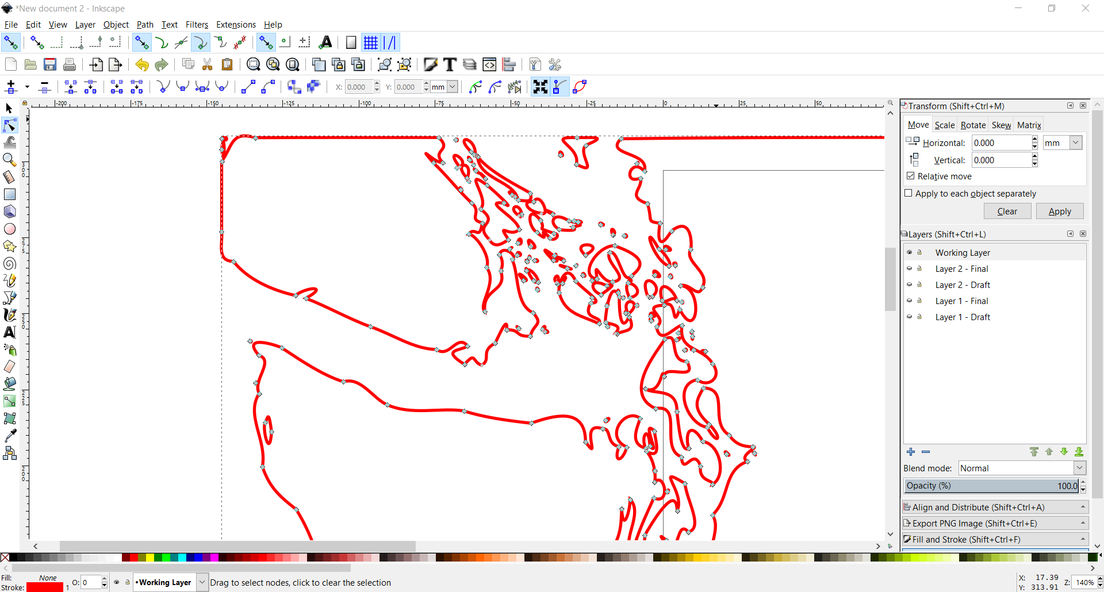
Task: Select the Calligraphy tool
Action: (9, 315)
